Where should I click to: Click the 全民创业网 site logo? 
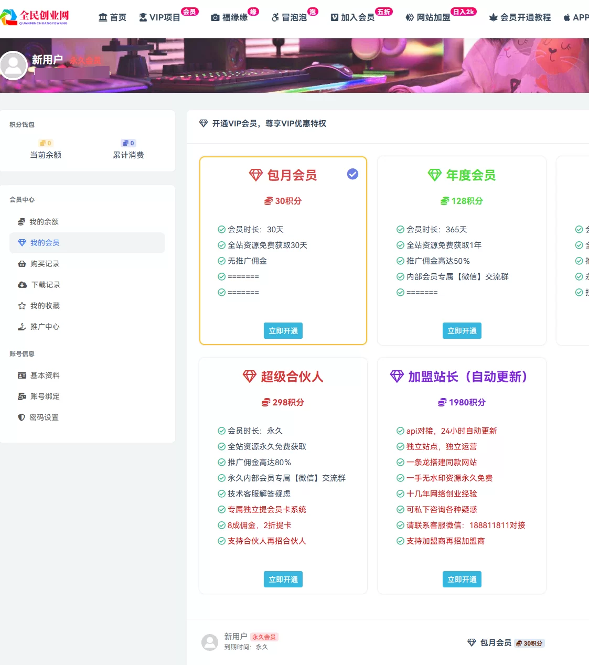[x=35, y=17]
